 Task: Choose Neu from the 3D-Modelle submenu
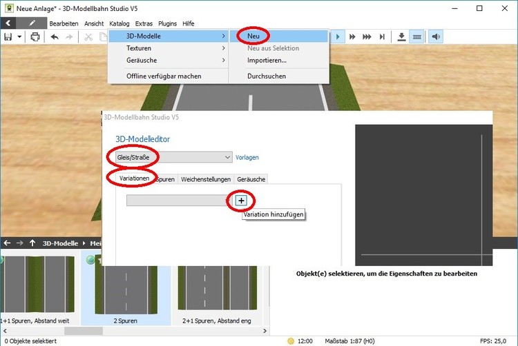click(253, 35)
